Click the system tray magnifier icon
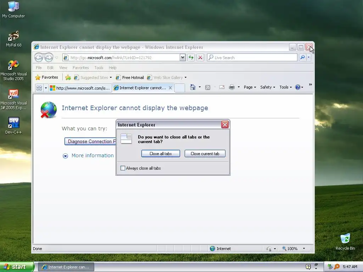363x272 pixels. [x=337, y=267]
